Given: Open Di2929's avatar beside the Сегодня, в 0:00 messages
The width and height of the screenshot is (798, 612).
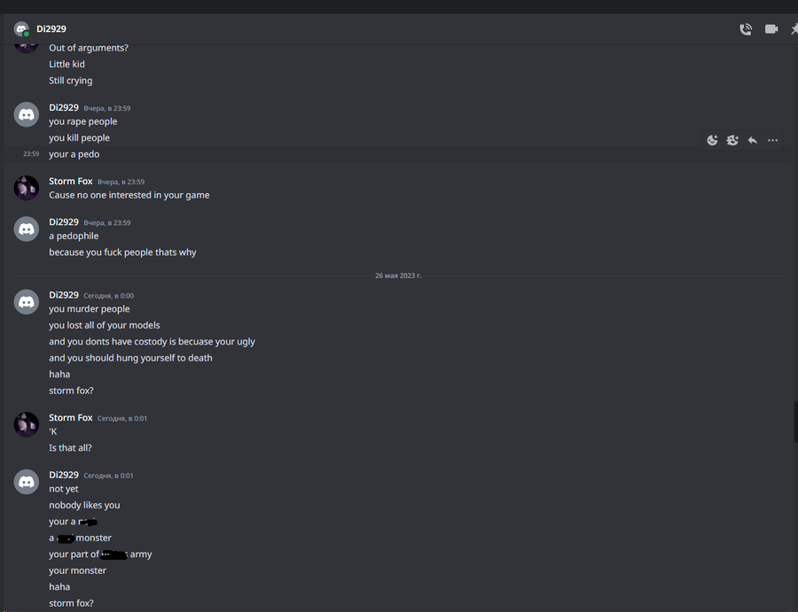Looking at the screenshot, I should pyautogui.click(x=27, y=302).
